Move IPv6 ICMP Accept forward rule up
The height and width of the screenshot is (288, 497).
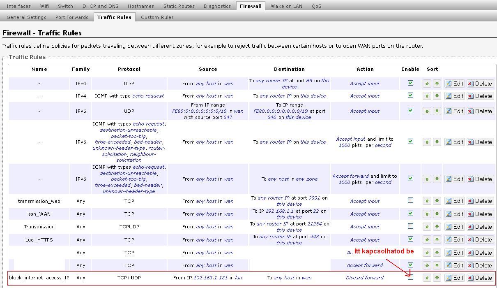click(x=427, y=179)
